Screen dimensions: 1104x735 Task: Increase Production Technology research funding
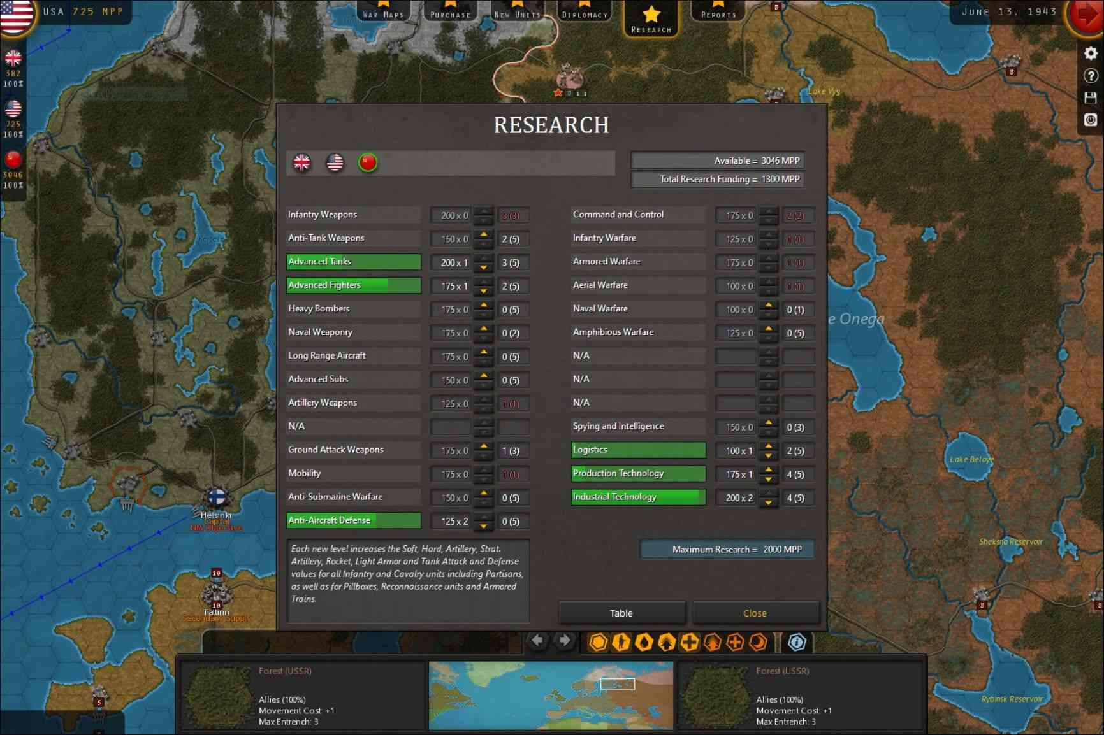point(769,470)
